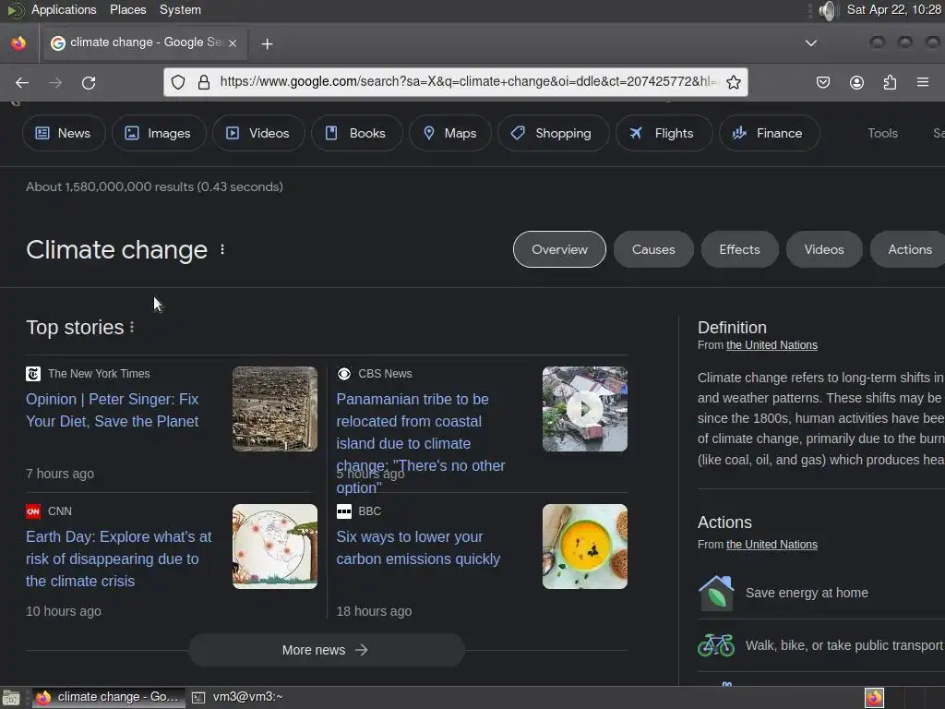Image resolution: width=945 pixels, height=709 pixels.
Task: Open the Firefox hamburger menu
Action: [923, 82]
